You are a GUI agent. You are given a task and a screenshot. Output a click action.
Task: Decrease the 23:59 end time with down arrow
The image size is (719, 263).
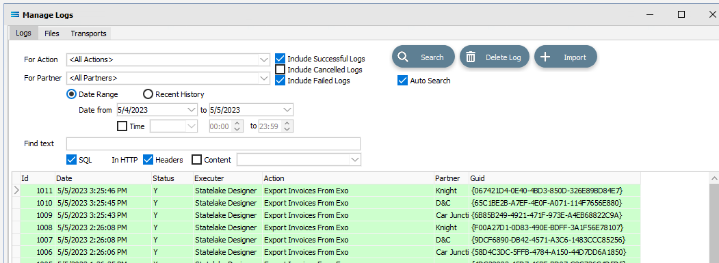[x=287, y=129]
